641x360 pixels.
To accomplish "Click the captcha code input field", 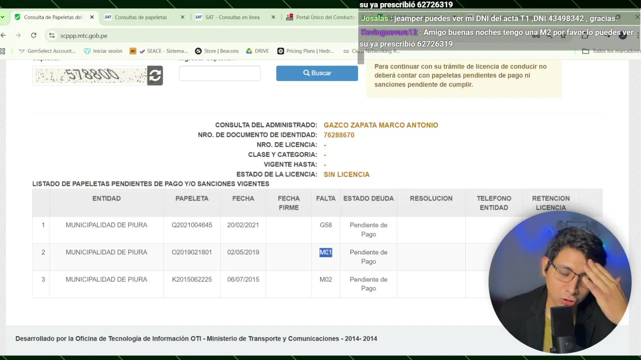I will pos(219,73).
